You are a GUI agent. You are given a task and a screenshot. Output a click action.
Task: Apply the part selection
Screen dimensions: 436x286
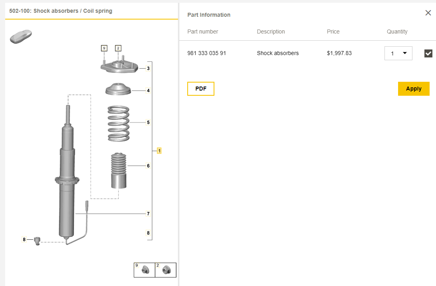(414, 89)
